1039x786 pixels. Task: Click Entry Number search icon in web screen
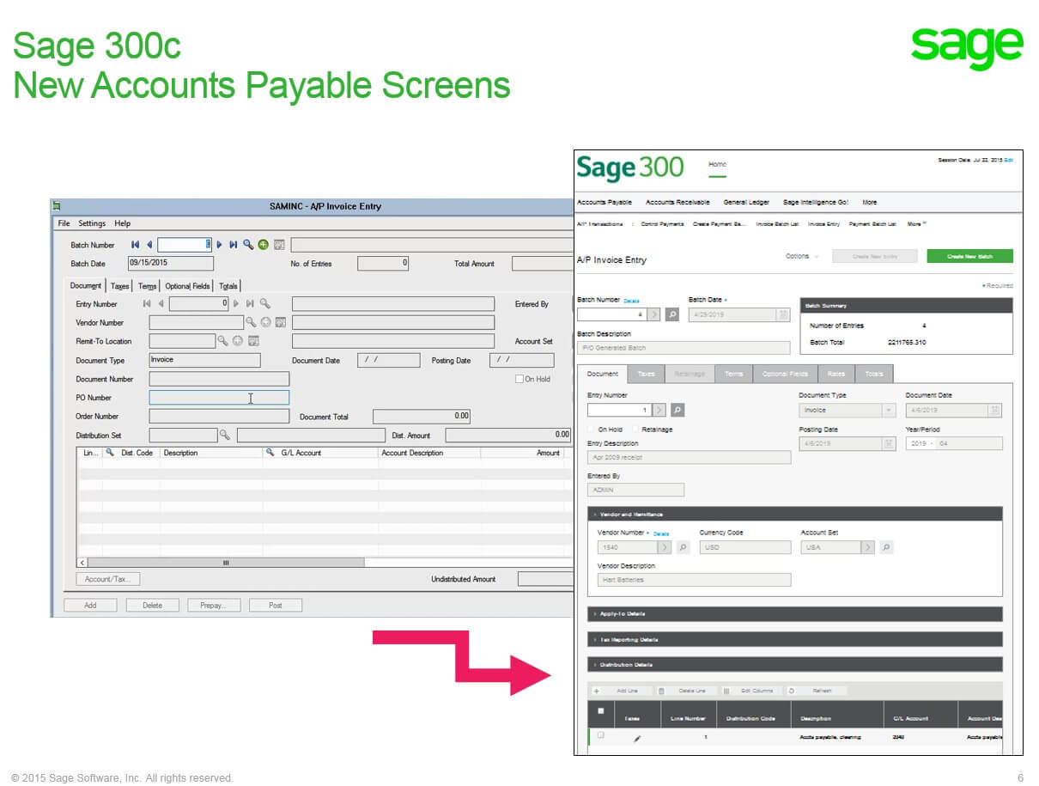pyautogui.click(x=677, y=411)
